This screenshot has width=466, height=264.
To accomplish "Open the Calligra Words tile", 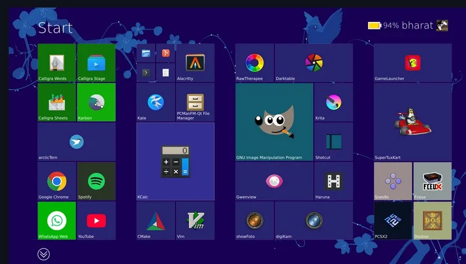I will (x=57, y=62).
